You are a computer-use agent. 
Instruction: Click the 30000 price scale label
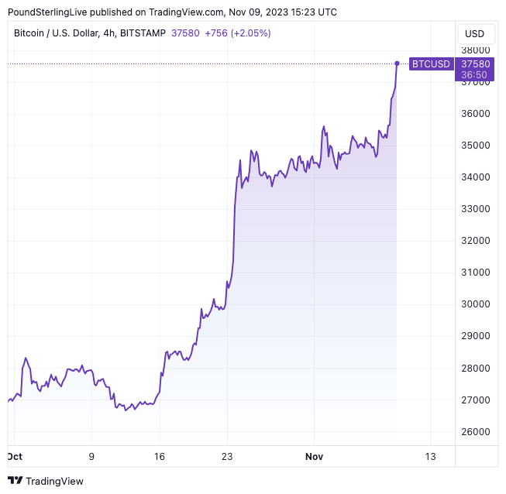[474, 304]
